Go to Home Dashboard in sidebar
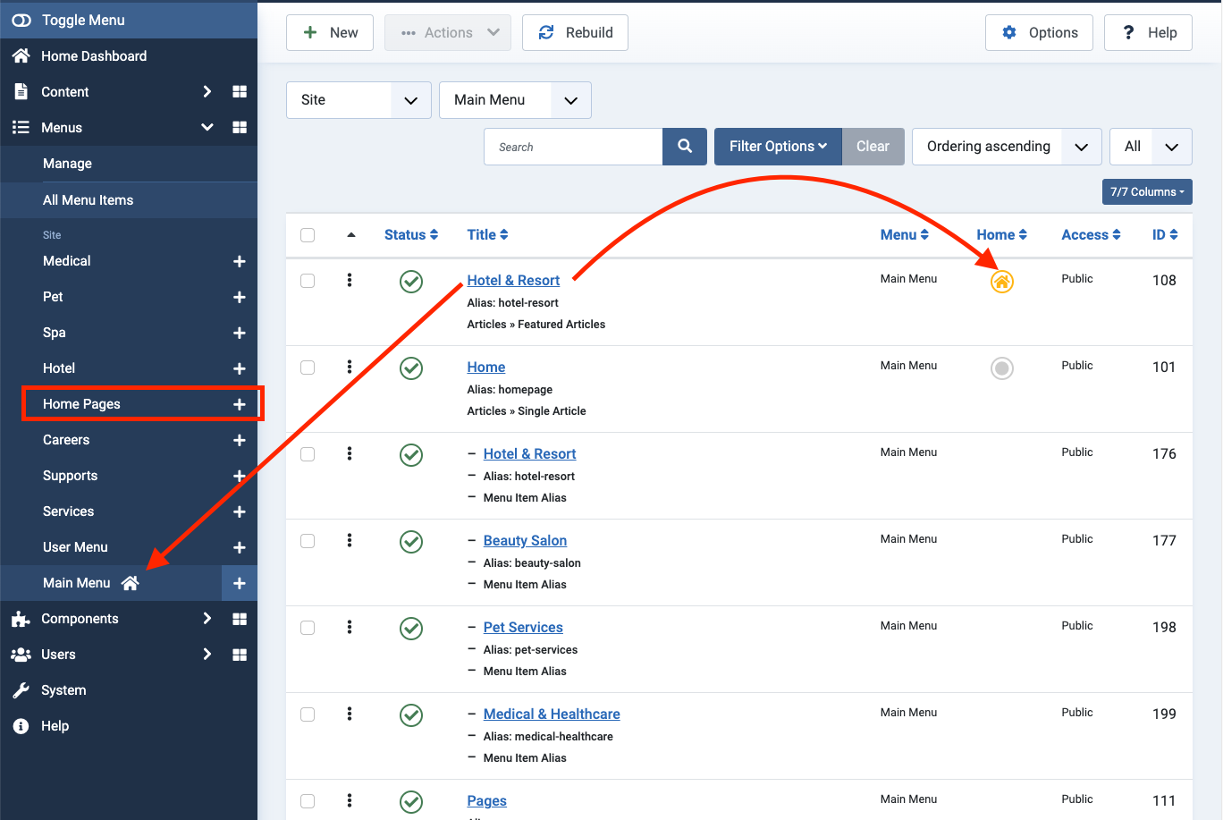The height and width of the screenshot is (820, 1223). point(94,56)
